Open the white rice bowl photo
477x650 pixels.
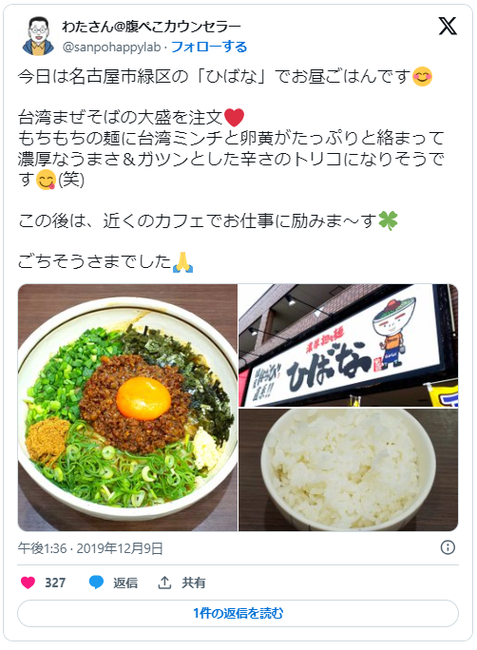pyautogui.click(x=349, y=469)
